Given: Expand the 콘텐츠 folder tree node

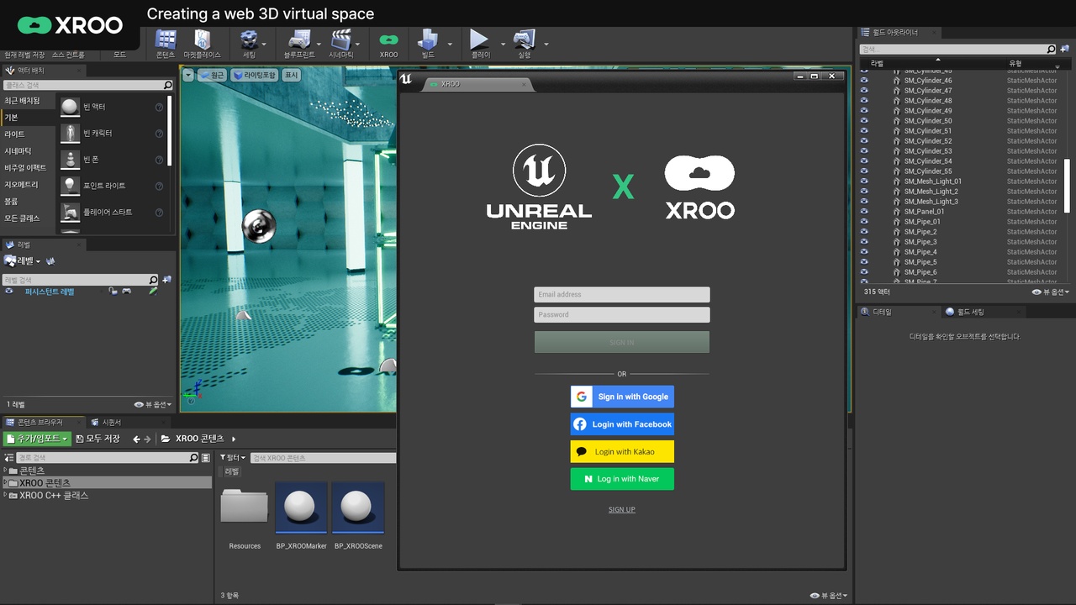Looking at the screenshot, I should click(5, 471).
